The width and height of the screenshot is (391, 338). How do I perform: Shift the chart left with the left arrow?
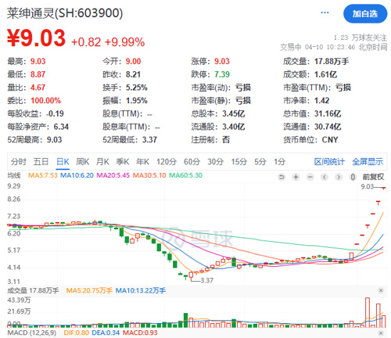[x=325, y=178]
